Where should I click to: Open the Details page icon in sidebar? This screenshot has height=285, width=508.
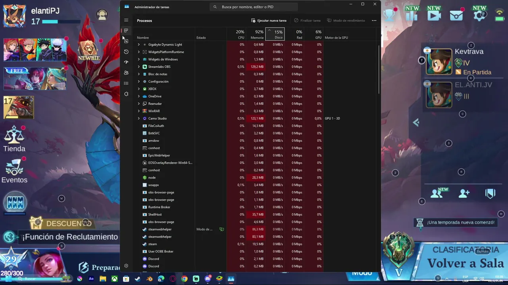pyautogui.click(x=126, y=83)
